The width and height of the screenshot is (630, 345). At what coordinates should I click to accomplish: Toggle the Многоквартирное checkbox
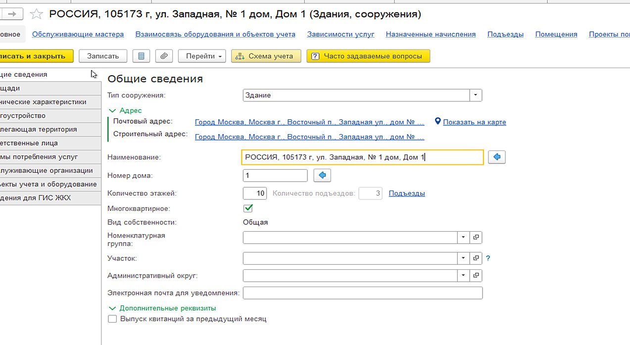point(248,208)
